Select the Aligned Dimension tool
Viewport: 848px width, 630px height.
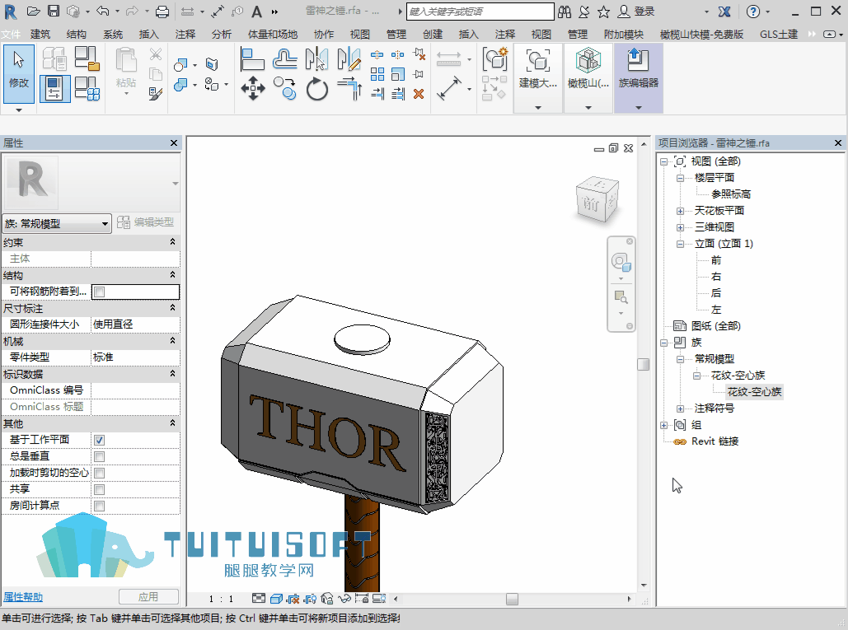449,89
